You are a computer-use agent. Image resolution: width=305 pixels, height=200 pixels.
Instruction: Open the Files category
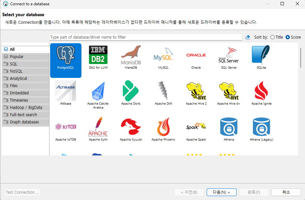click(25, 86)
